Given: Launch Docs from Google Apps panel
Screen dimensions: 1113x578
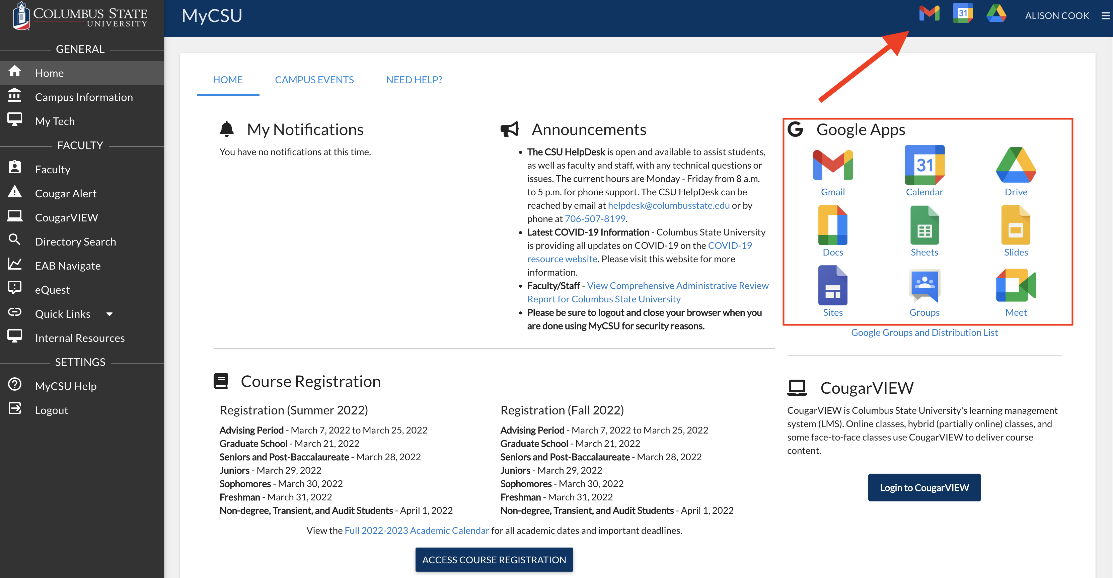Looking at the screenshot, I should point(833,226).
